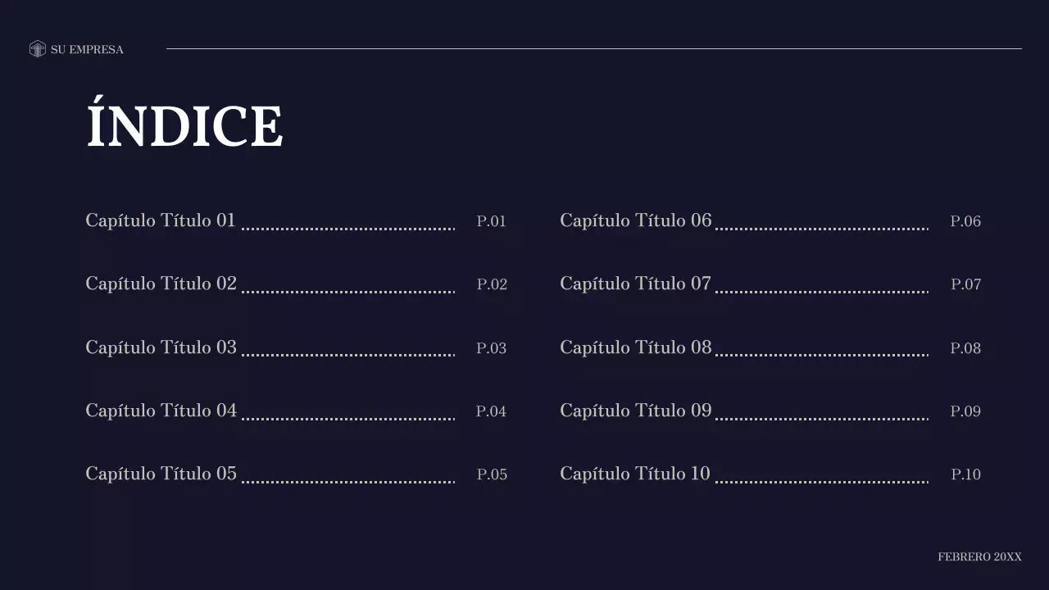Go to Capítulo Título 03
Screen dimensions: 1049x590
coord(161,347)
